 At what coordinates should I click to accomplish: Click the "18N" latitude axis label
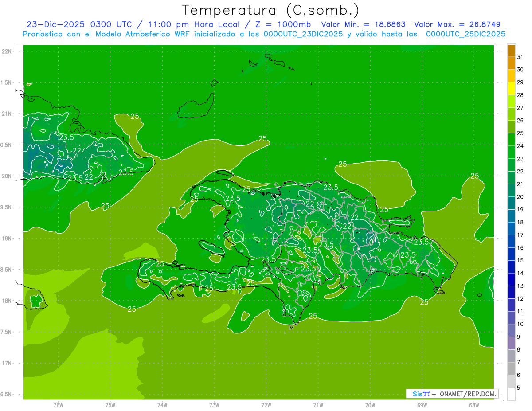[x=7, y=301]
